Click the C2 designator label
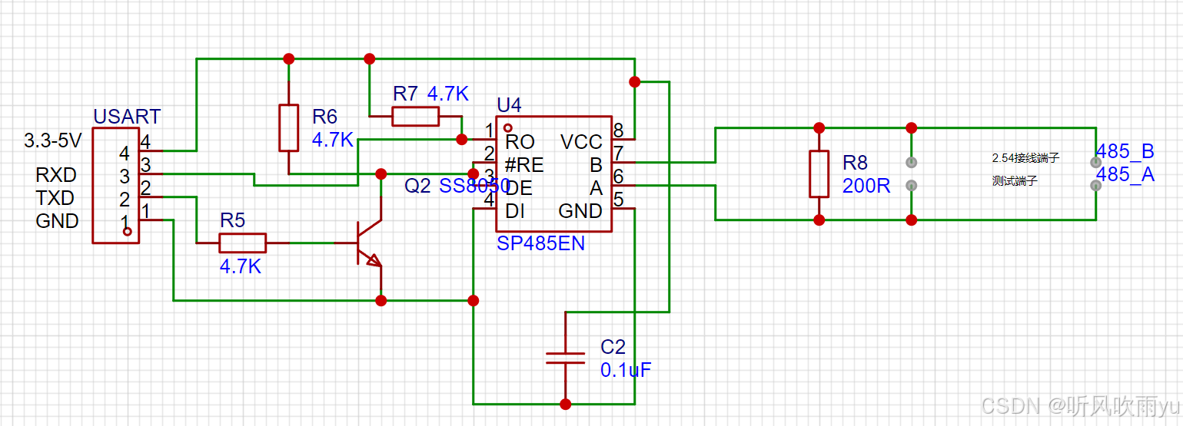Viewport: 1183px width, 426px height. [613, 348]
